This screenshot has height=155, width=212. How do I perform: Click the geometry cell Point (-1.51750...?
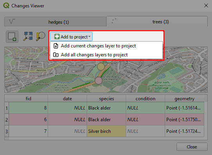click(184, 120)
